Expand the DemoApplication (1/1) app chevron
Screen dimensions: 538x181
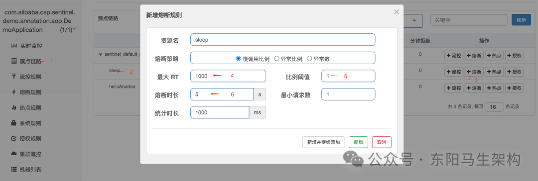pyautogui.click(x=74, y=29)
